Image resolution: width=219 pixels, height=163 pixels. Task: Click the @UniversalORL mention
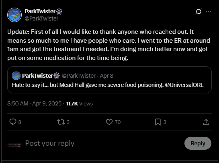[x=184, y=85]
